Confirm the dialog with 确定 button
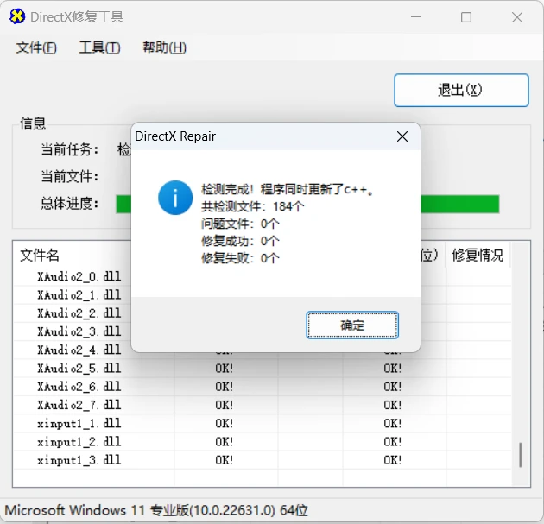 pos(352,325)
